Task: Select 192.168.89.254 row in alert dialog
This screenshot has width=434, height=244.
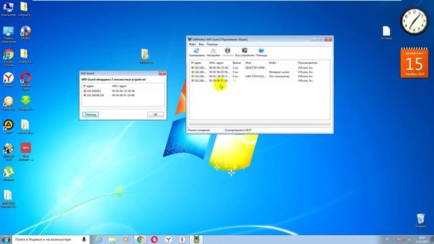Action: (x=123, y=95)
